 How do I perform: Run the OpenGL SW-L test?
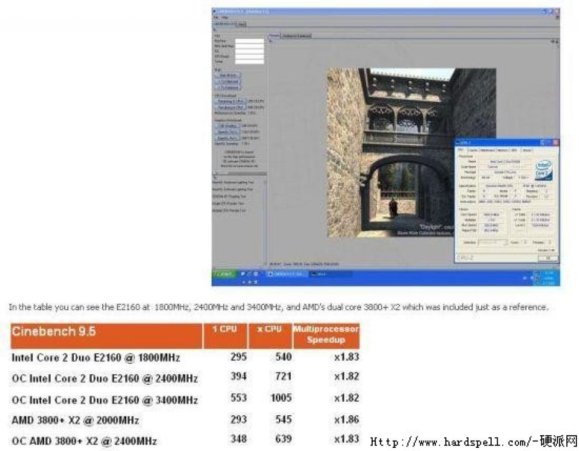point(228,132)
